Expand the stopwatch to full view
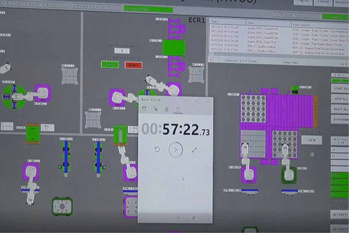This screenshot has height=233, width=349. 194,150
